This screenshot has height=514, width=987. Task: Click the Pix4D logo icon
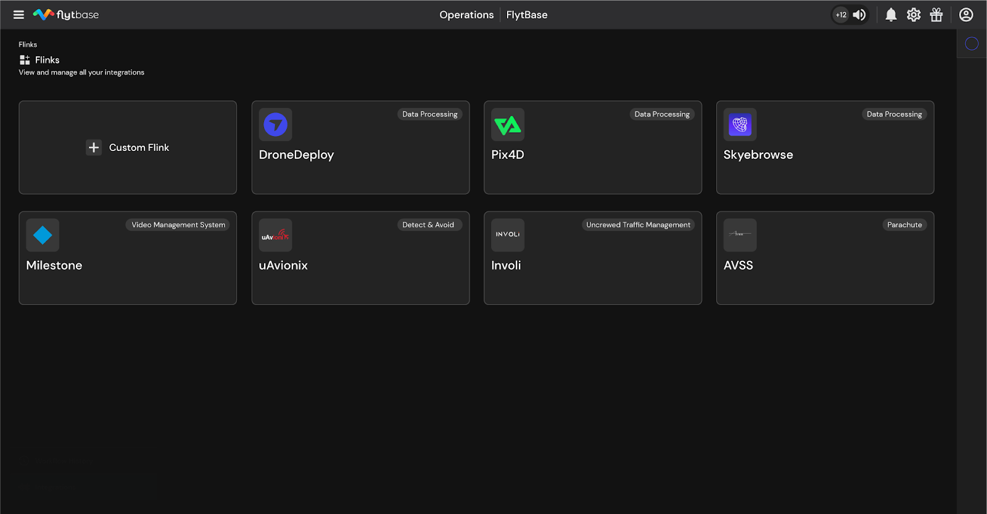click(x=508, y=124)
